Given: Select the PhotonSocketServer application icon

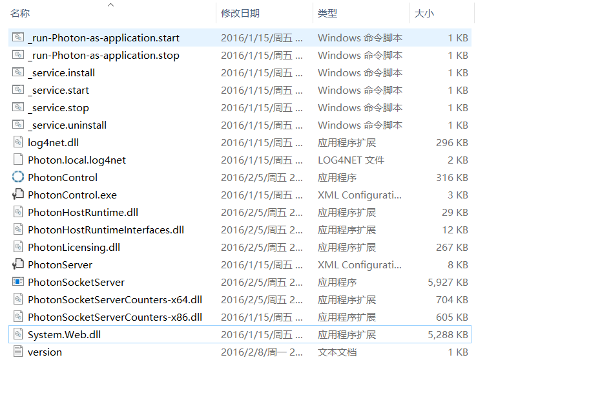Looking at the screenshot, I should tap(17, 281).
